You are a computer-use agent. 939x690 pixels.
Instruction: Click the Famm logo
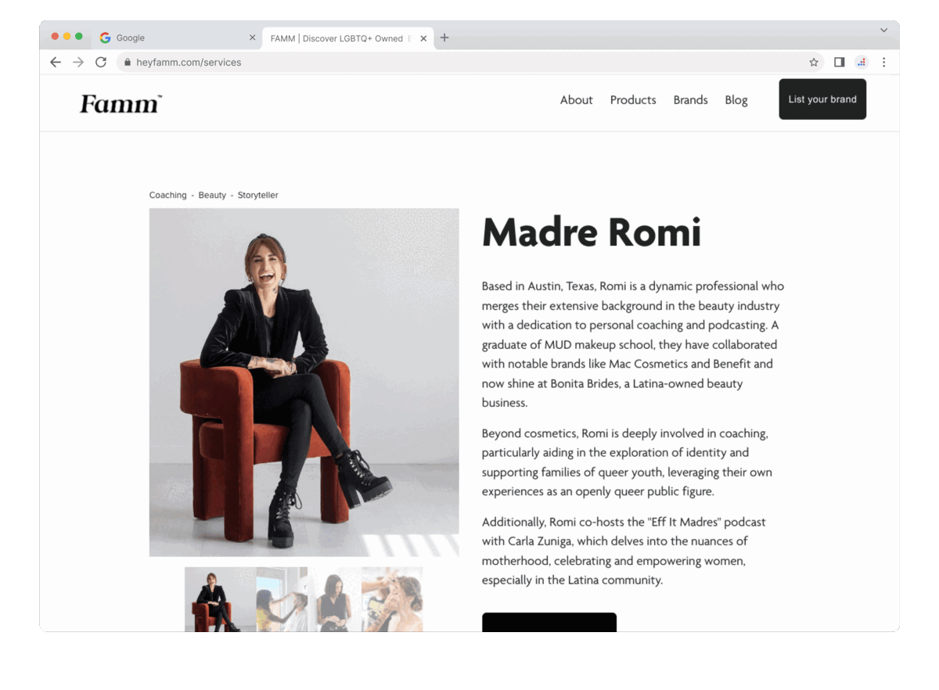(x=121, y=103)
